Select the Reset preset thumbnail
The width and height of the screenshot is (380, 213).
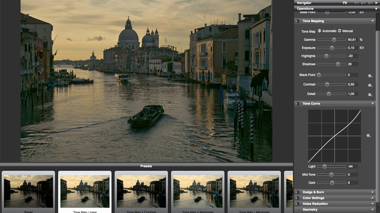[x=28, y=192]
